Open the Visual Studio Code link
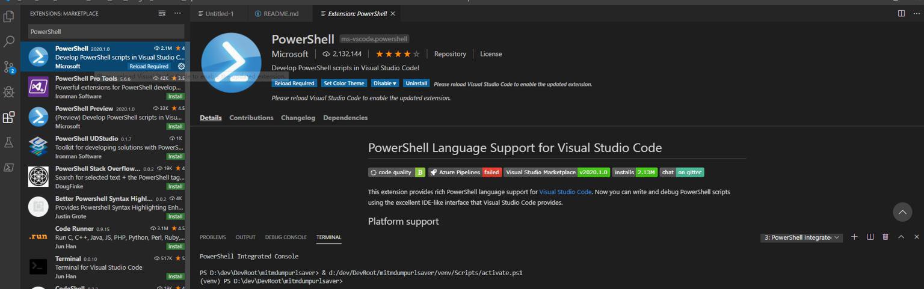924x289 pixels. (x=565, y=192)
